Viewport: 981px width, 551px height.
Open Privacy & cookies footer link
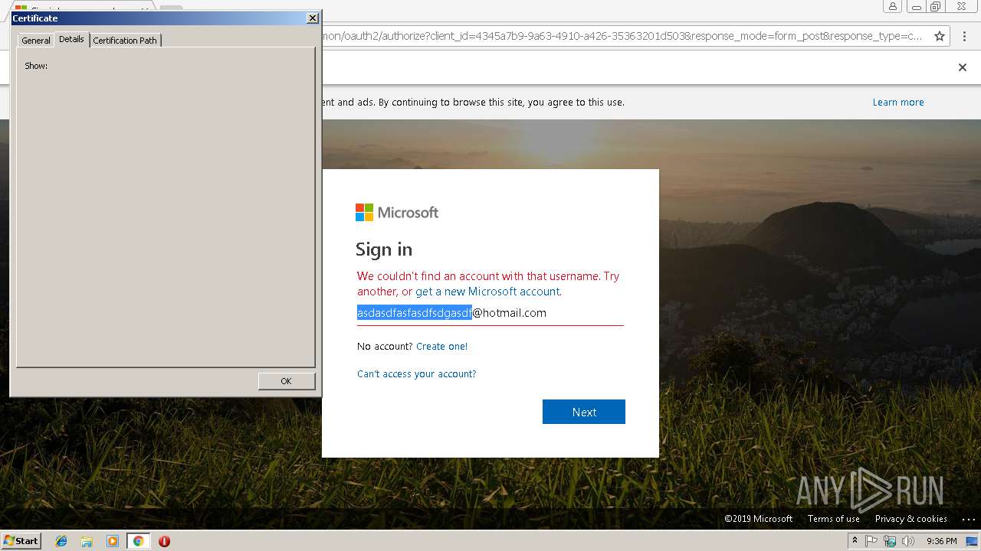[911, 519]
